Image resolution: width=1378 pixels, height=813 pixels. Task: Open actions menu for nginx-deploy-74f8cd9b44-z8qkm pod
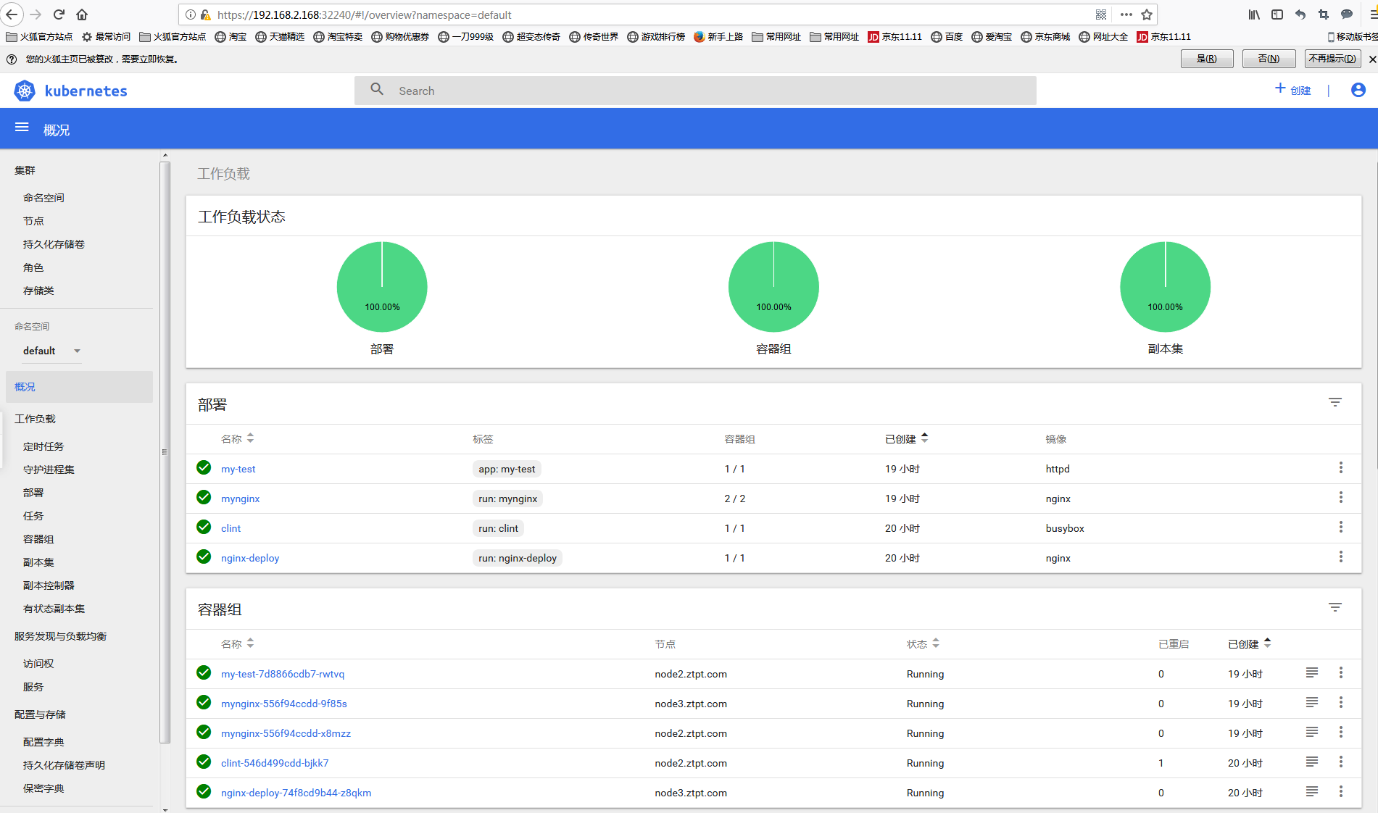1340,792
